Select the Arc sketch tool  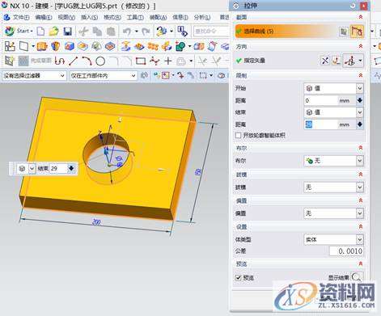point(87,61)
